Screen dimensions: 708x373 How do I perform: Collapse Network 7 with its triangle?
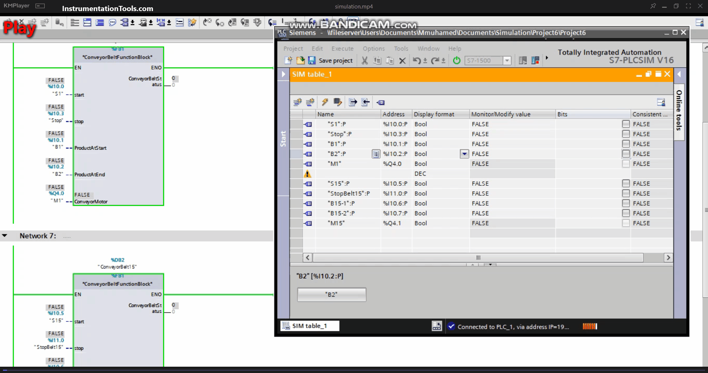click(5, 236)
